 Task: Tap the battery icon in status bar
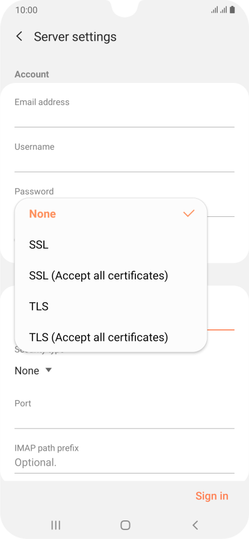[233, 10]
